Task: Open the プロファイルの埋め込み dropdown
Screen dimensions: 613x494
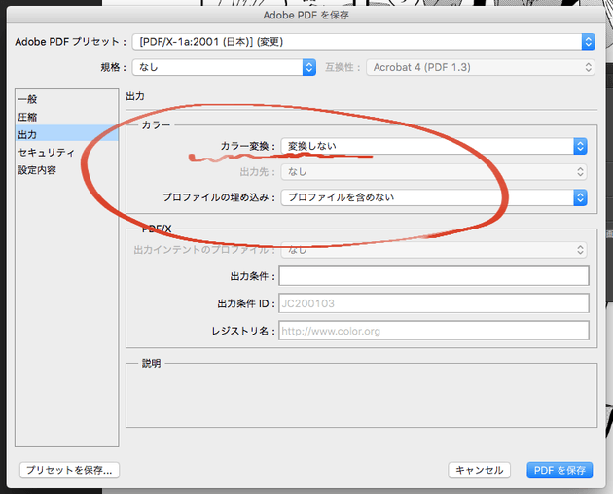Action: click(x=434, y=197)
